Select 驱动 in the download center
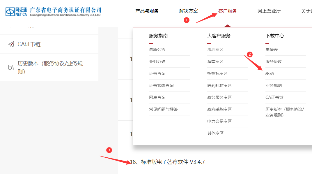The width and height of the screenshot is (312, 174). pos(270,73)
